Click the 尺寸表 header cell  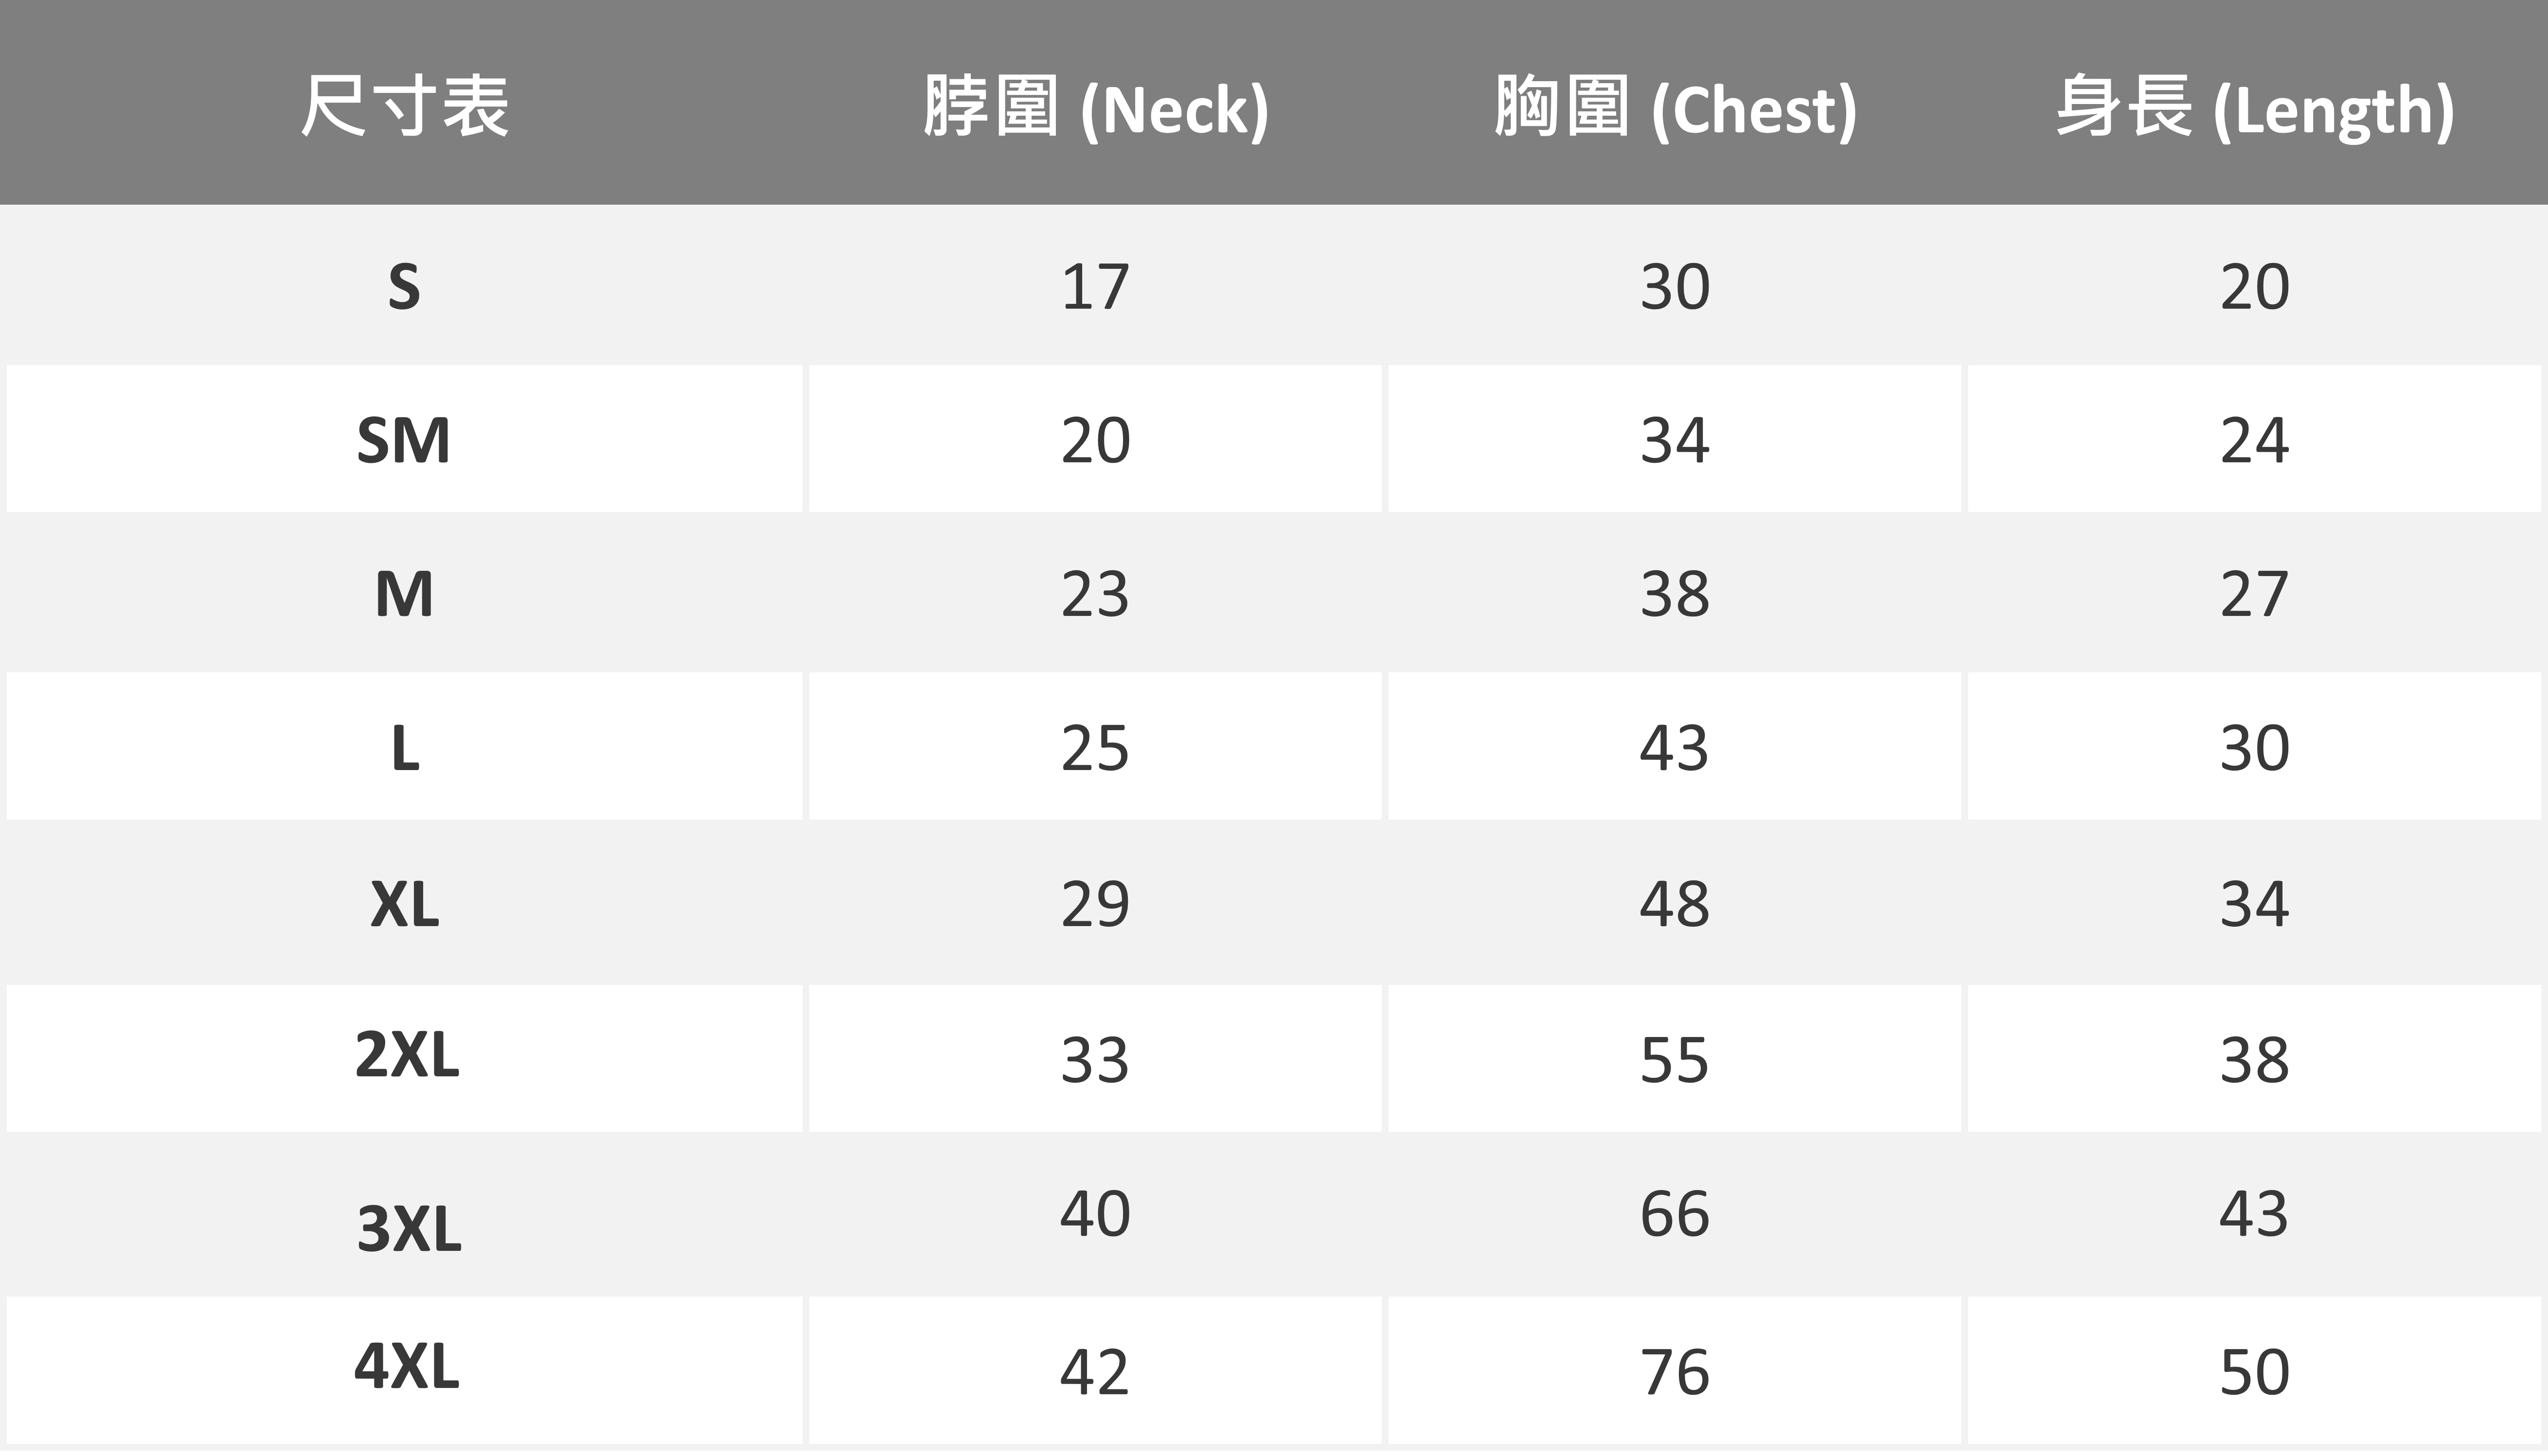coord(404,106)
